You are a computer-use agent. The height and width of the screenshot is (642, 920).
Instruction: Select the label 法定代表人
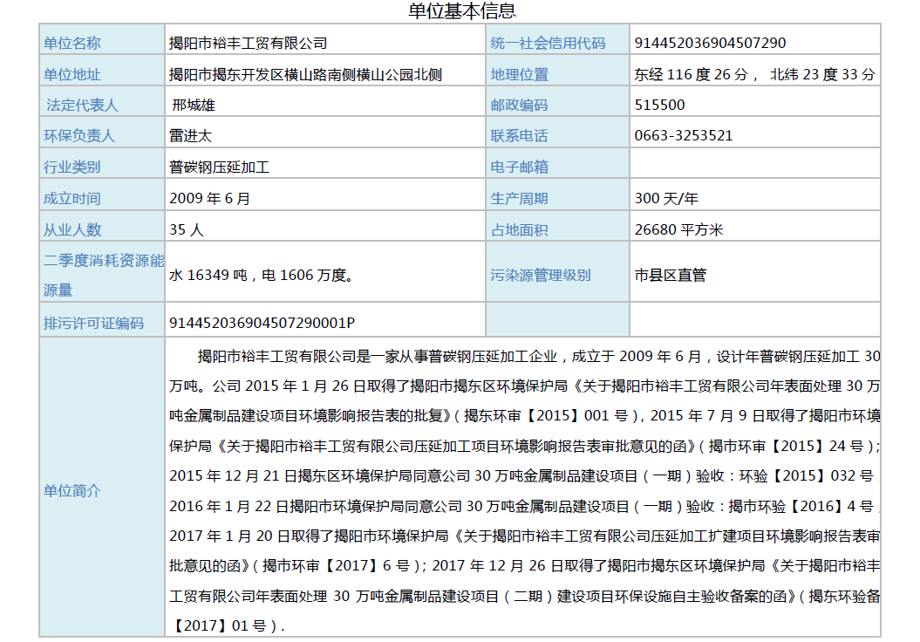(x=82, y=105)
